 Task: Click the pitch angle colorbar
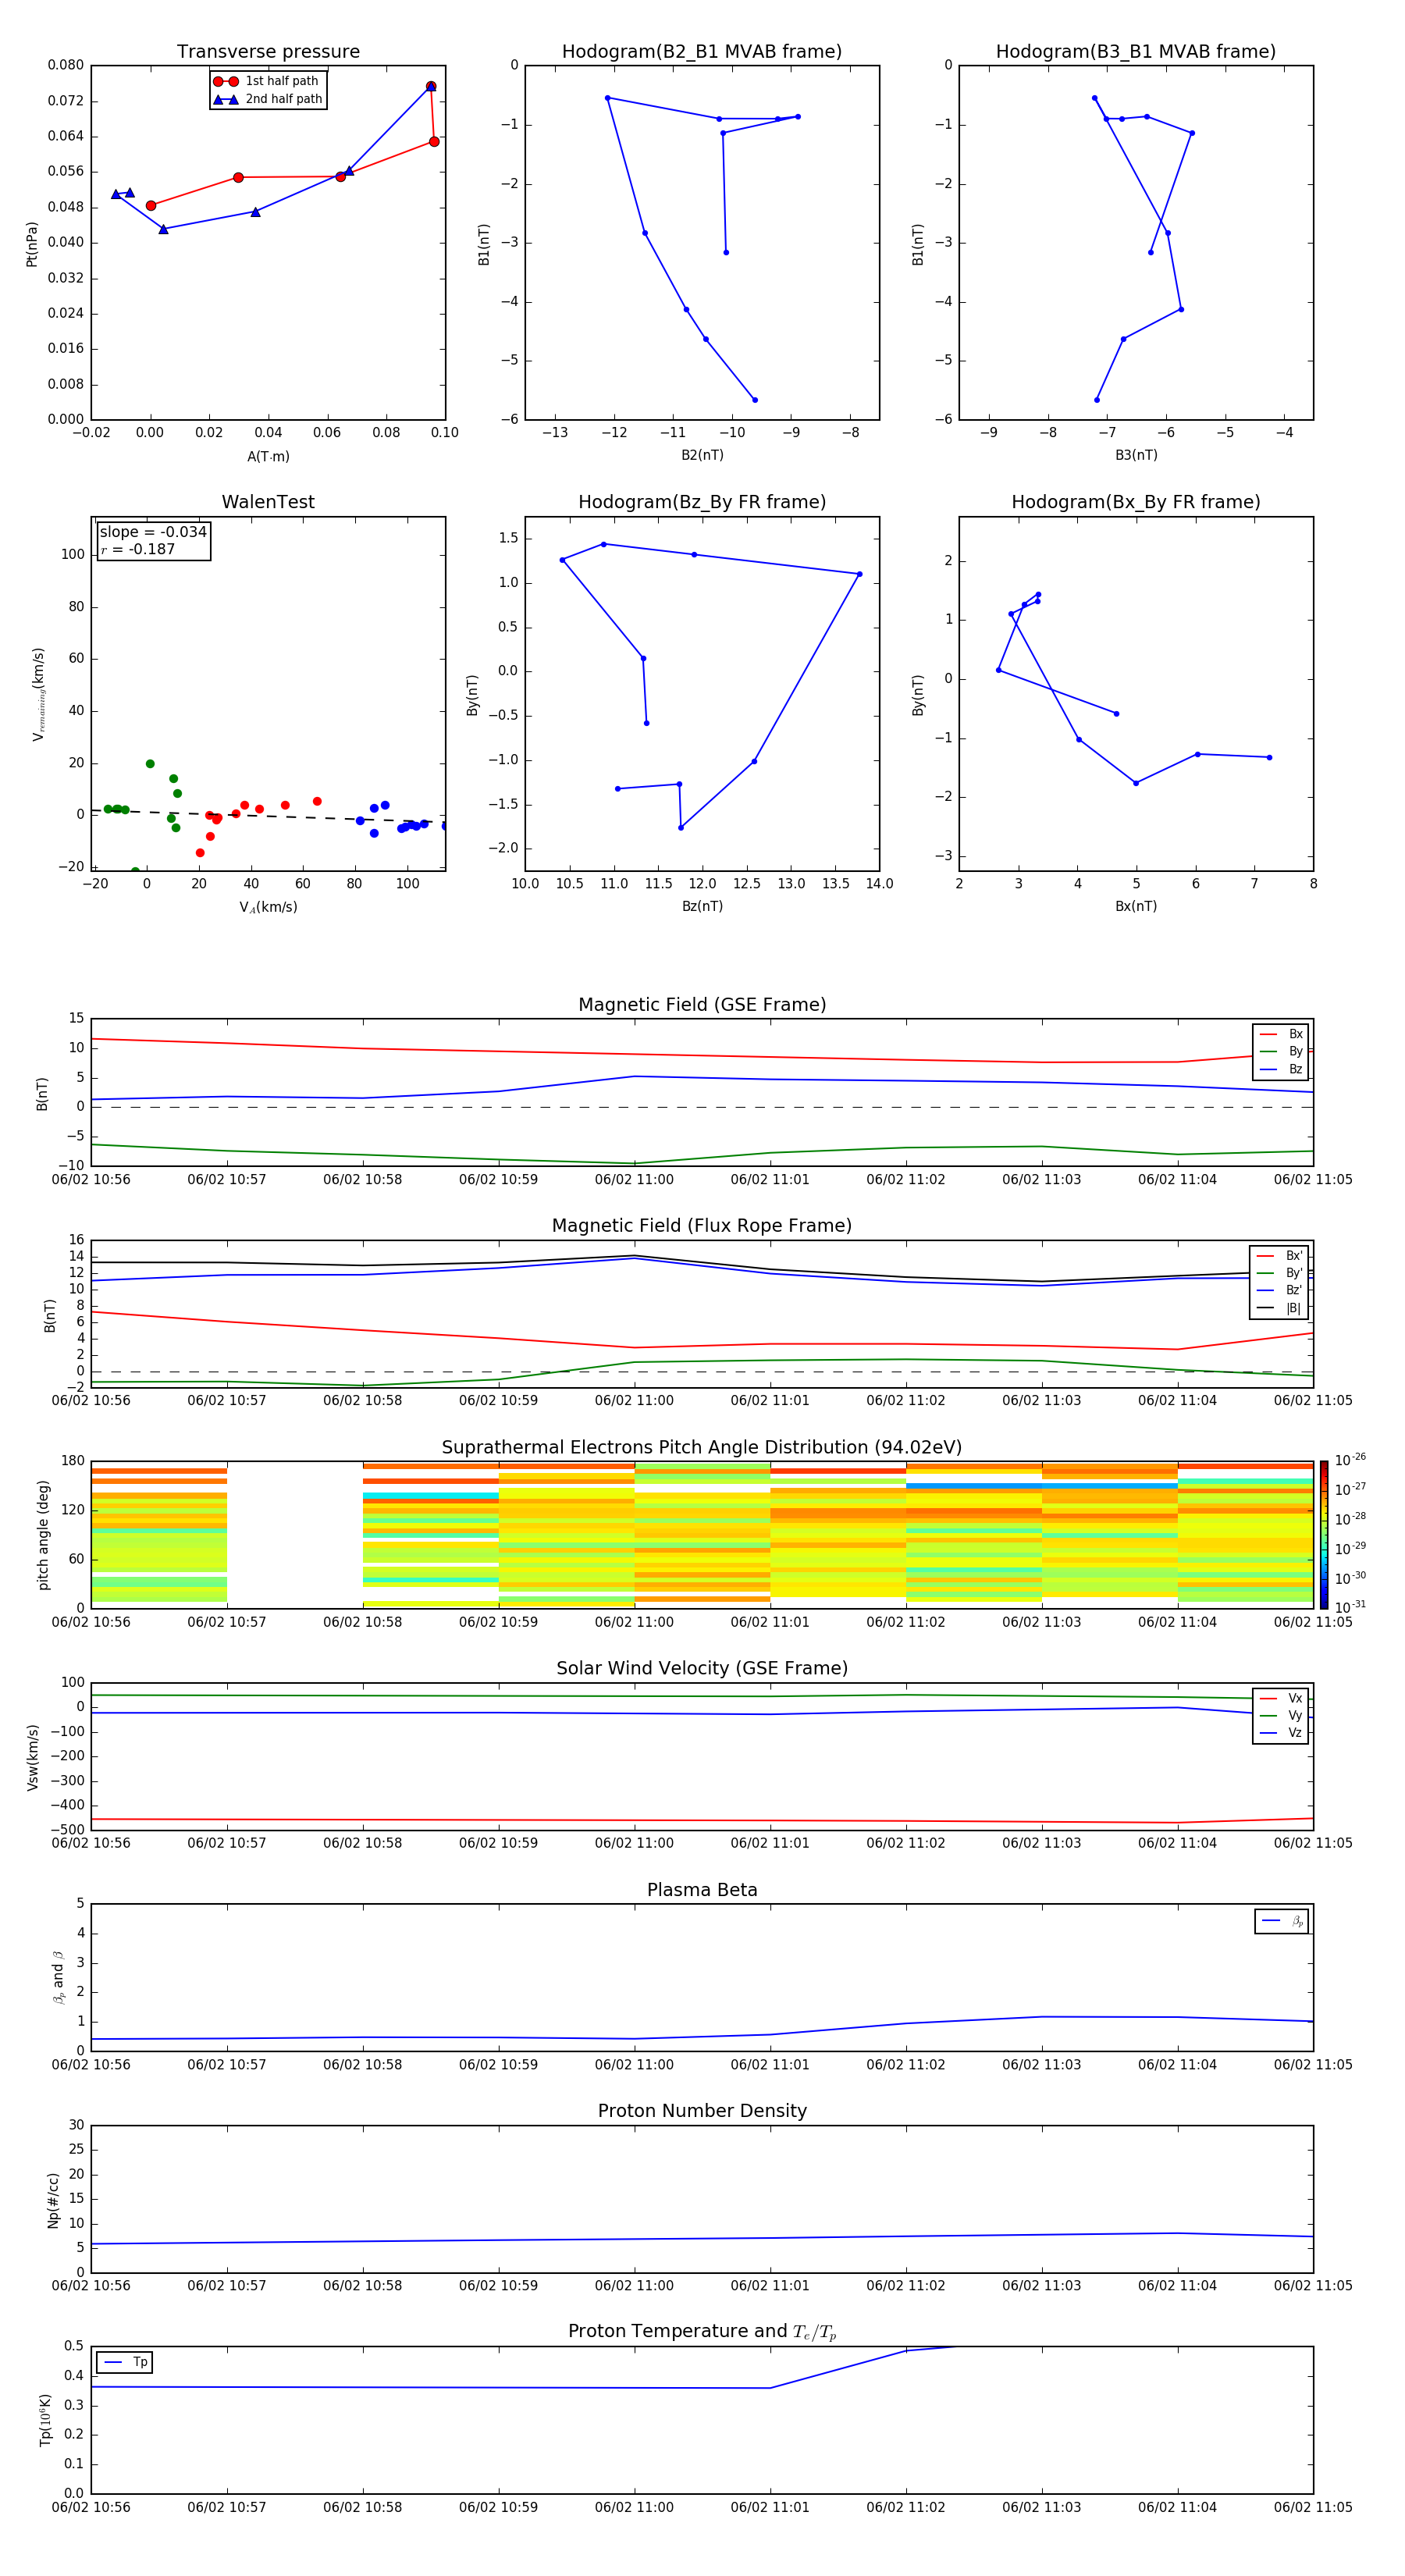[1324, 1535]
